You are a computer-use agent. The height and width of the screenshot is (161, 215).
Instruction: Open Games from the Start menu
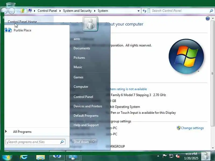[x=78, y=77]
